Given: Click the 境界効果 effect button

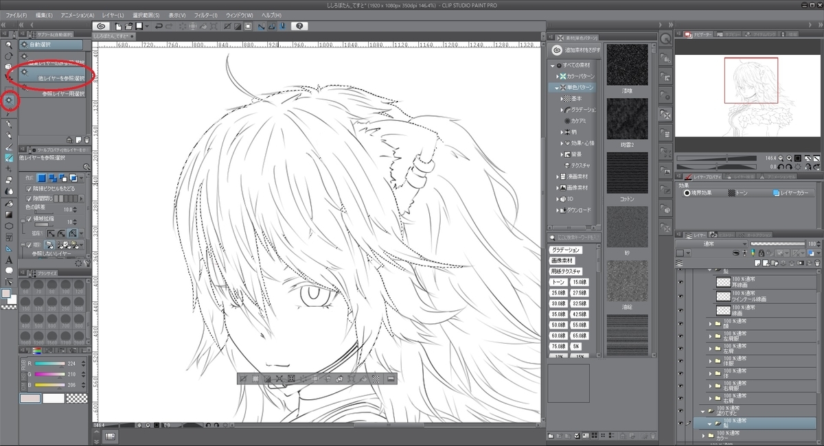Looking at the screenshot, I should pyautogui.click(x=699, y=193).
